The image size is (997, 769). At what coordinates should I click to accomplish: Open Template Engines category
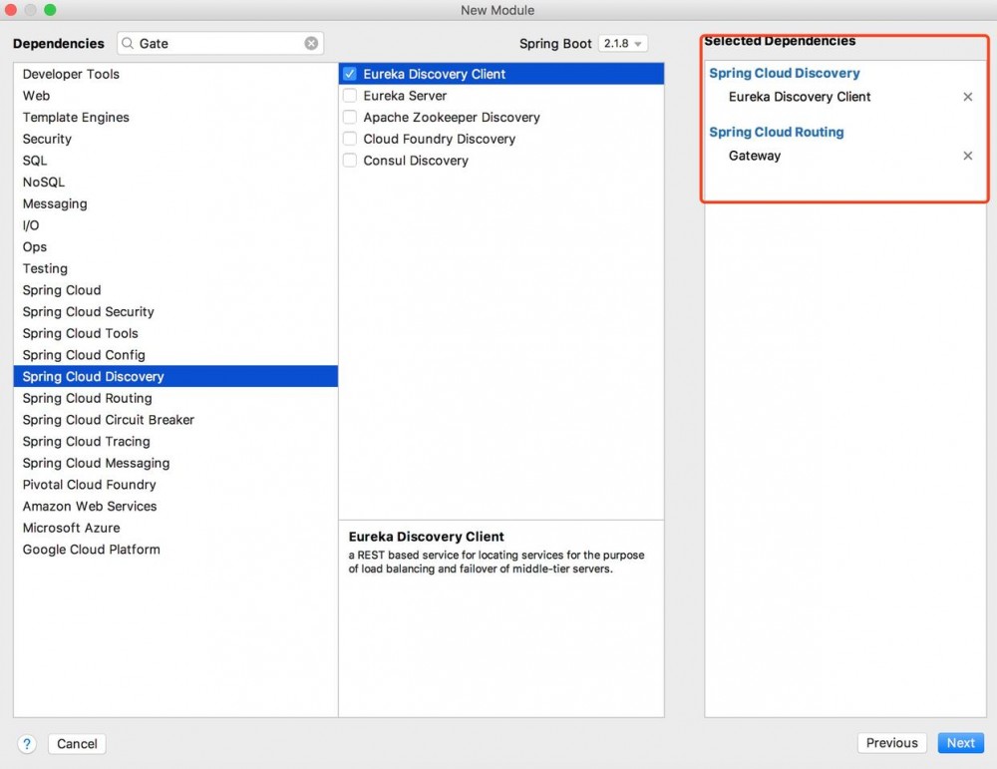coord(175,117)
